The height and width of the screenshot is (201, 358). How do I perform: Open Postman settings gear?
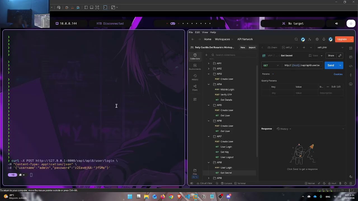point(317,39)
